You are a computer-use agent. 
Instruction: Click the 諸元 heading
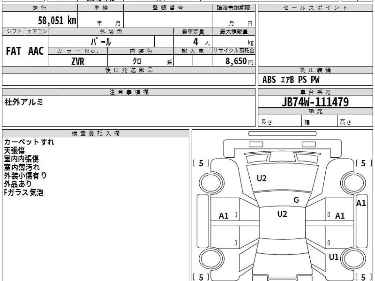point(315,111)
